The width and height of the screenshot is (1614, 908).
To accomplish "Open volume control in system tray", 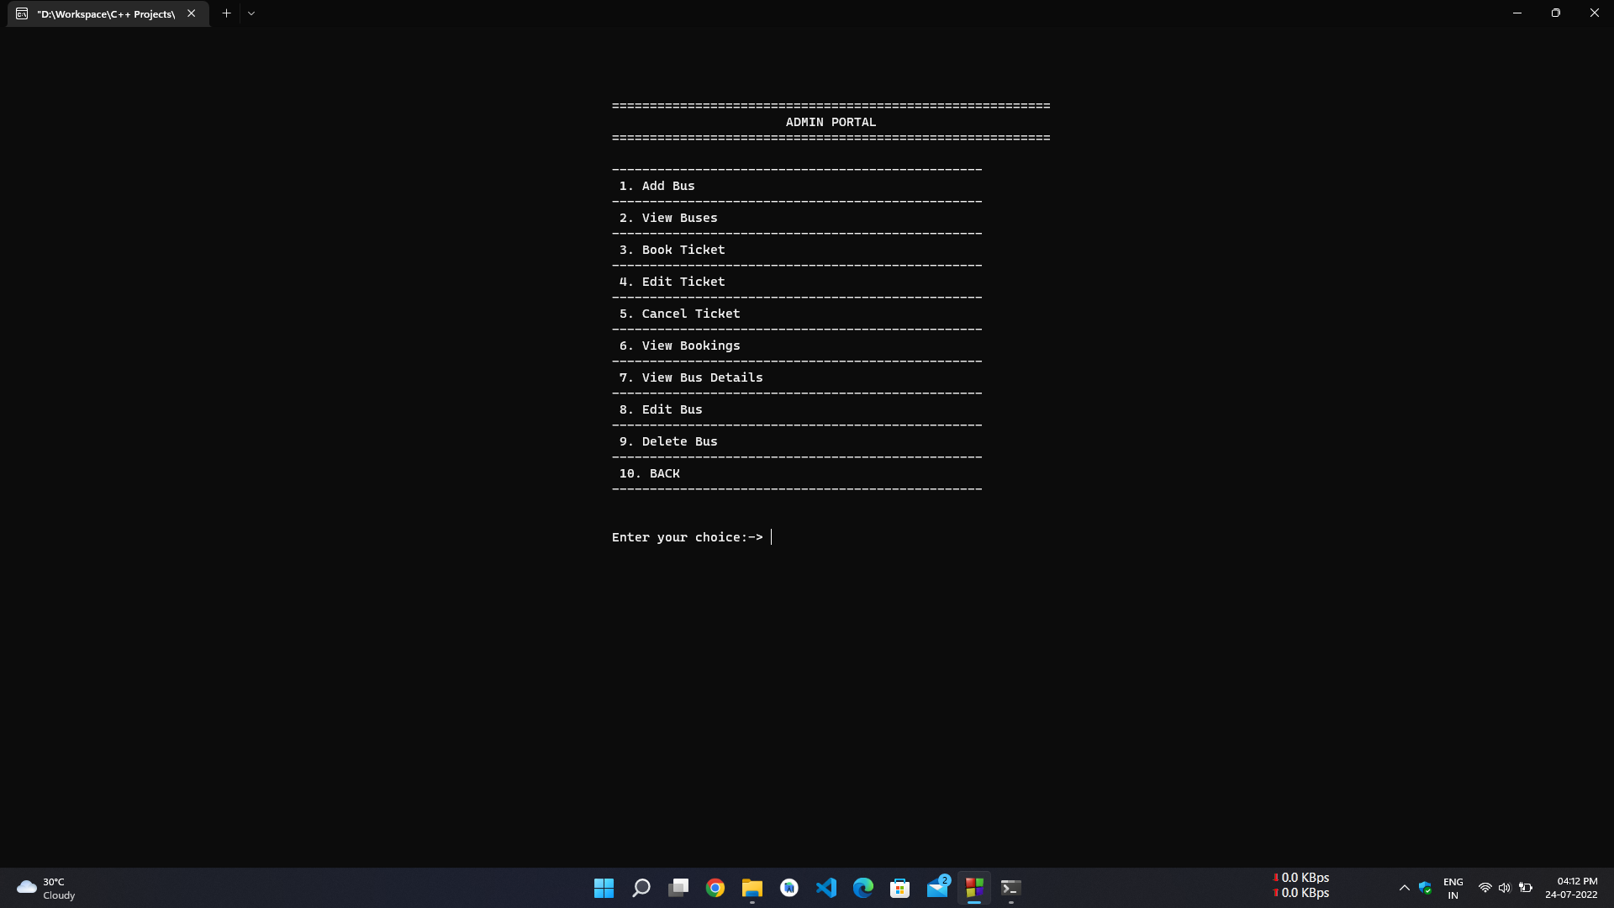I will 1505,888.
